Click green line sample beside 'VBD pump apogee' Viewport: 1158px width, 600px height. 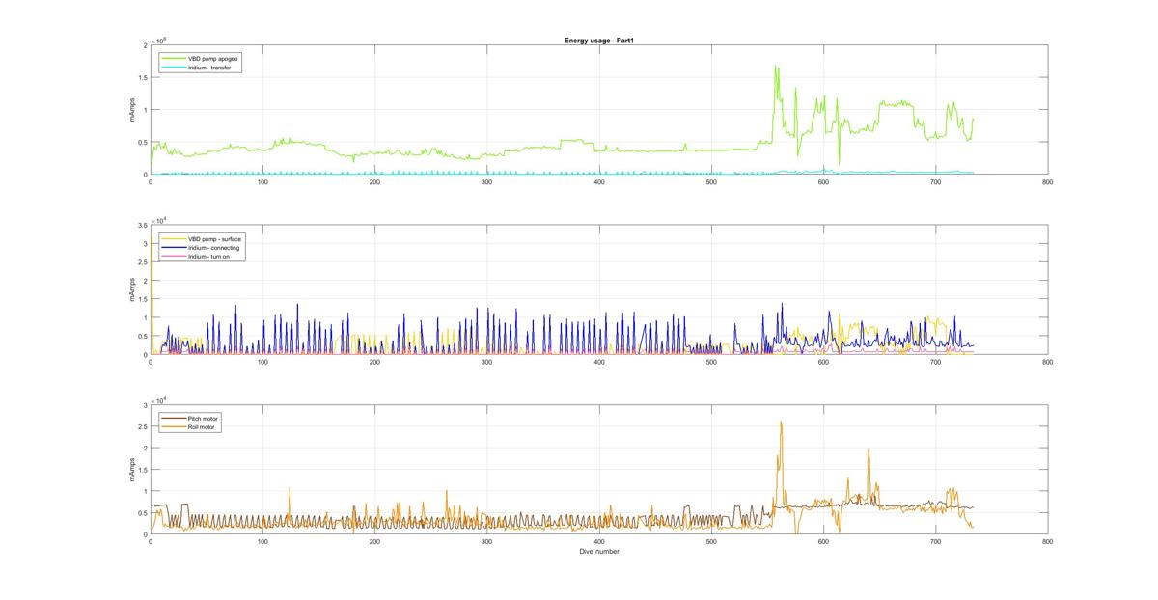click(174, 58)
